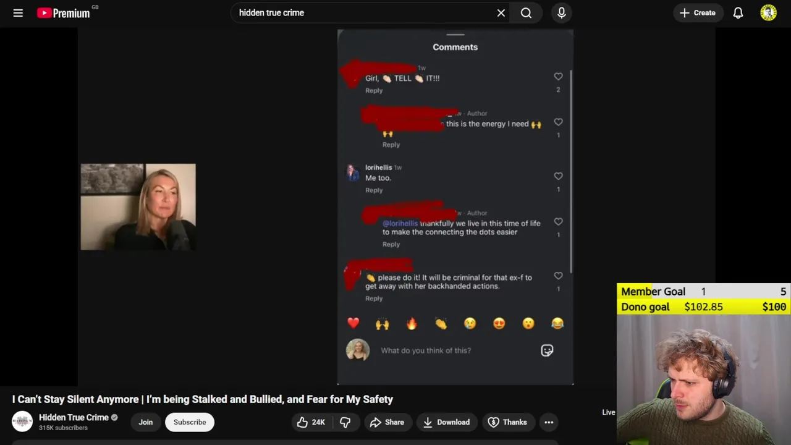The image size is (791, 445).
Task: Dislike the video with the thumbs down
Action: pos(345,422)
